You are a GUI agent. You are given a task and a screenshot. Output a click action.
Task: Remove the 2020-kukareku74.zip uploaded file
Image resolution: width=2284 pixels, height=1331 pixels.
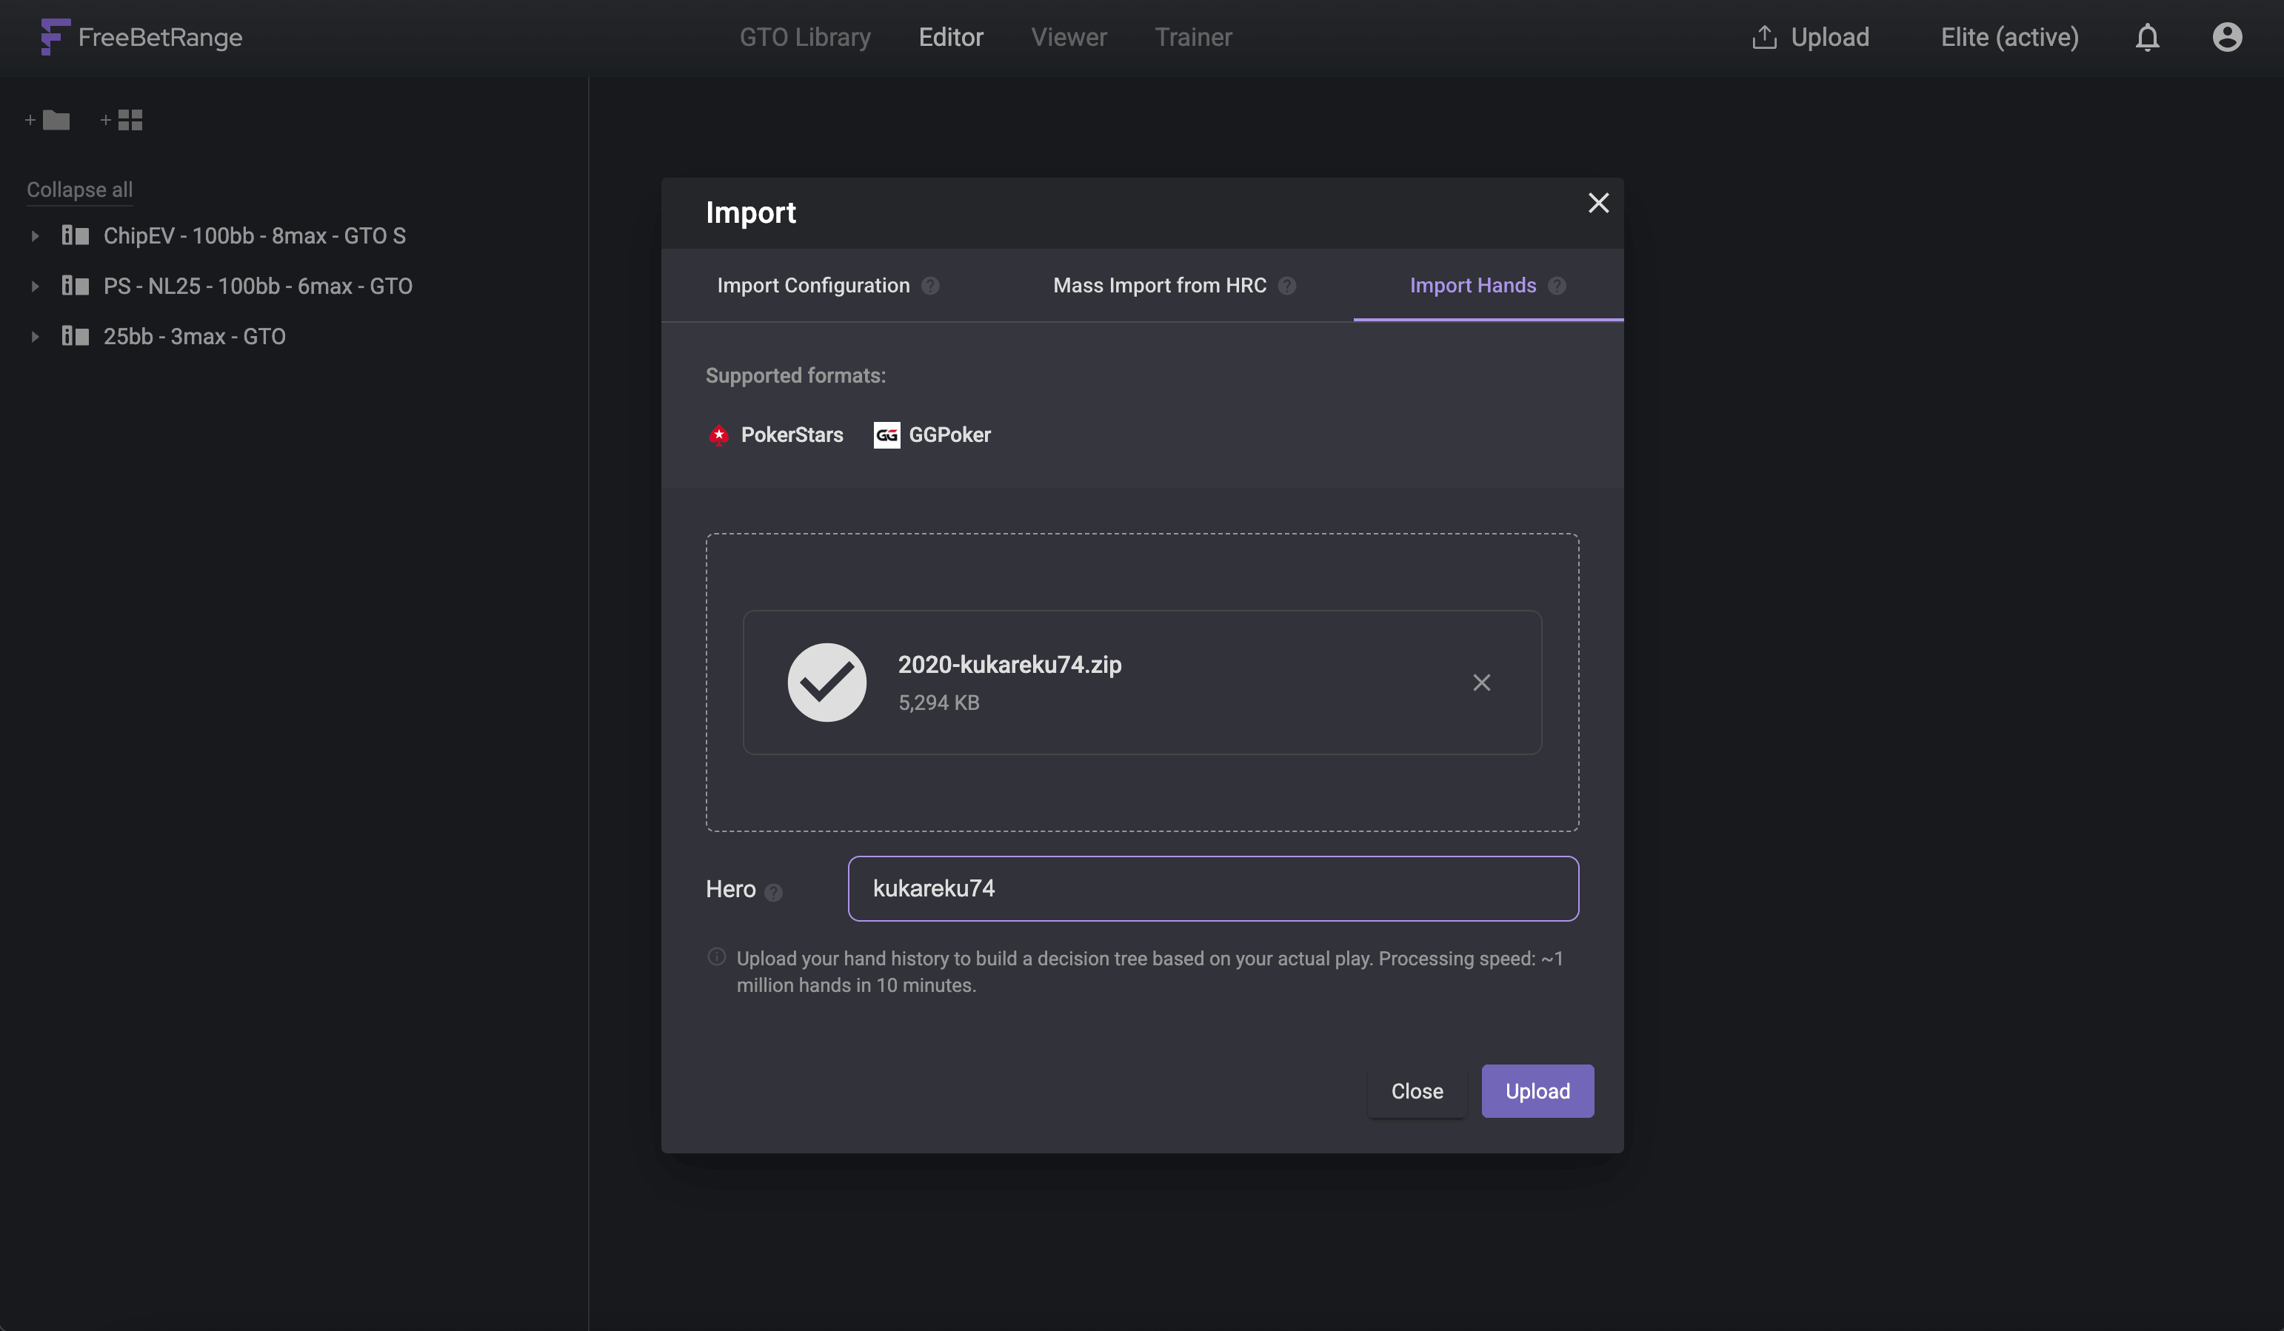[1481, 683]
